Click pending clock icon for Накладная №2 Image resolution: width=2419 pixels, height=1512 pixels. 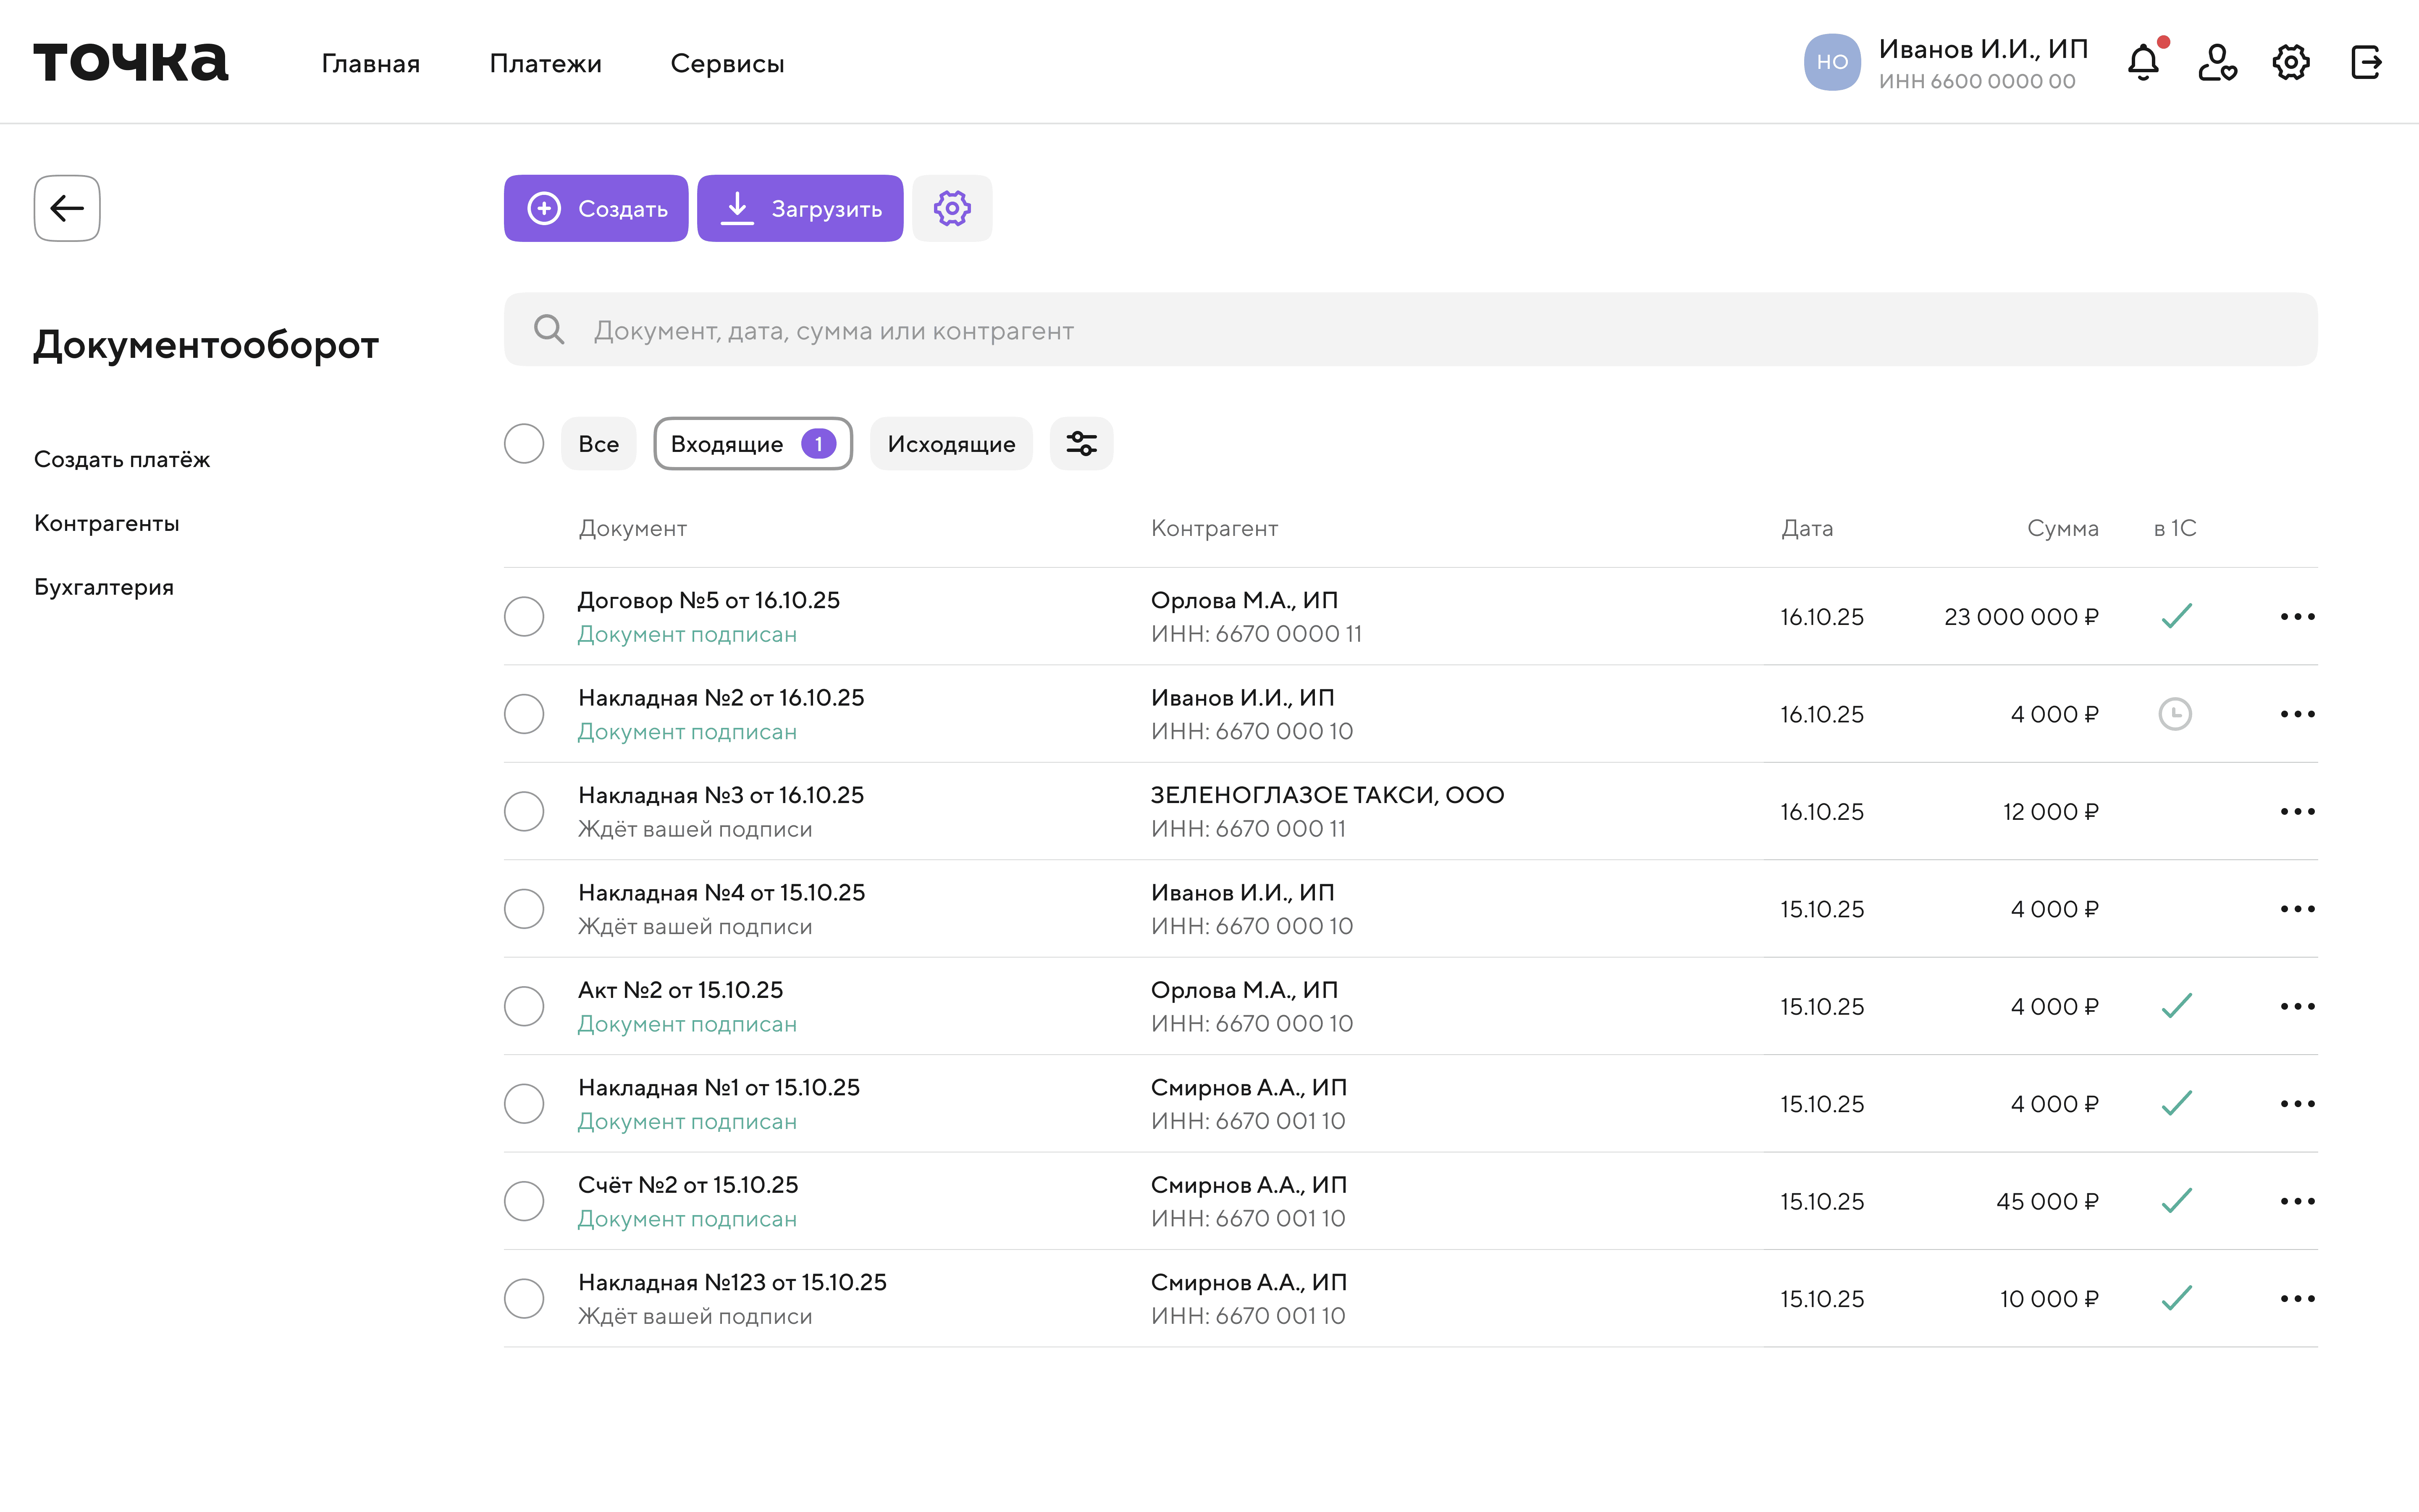(2175, 714)
